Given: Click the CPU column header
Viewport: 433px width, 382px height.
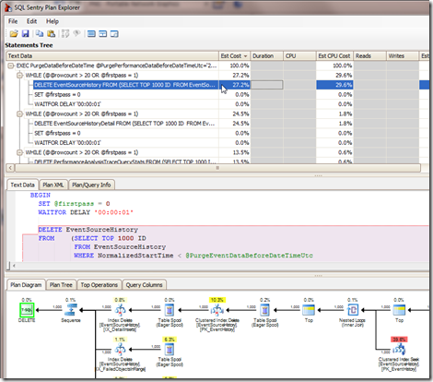Looking at the screenshot, I should (x=299, y=56).
